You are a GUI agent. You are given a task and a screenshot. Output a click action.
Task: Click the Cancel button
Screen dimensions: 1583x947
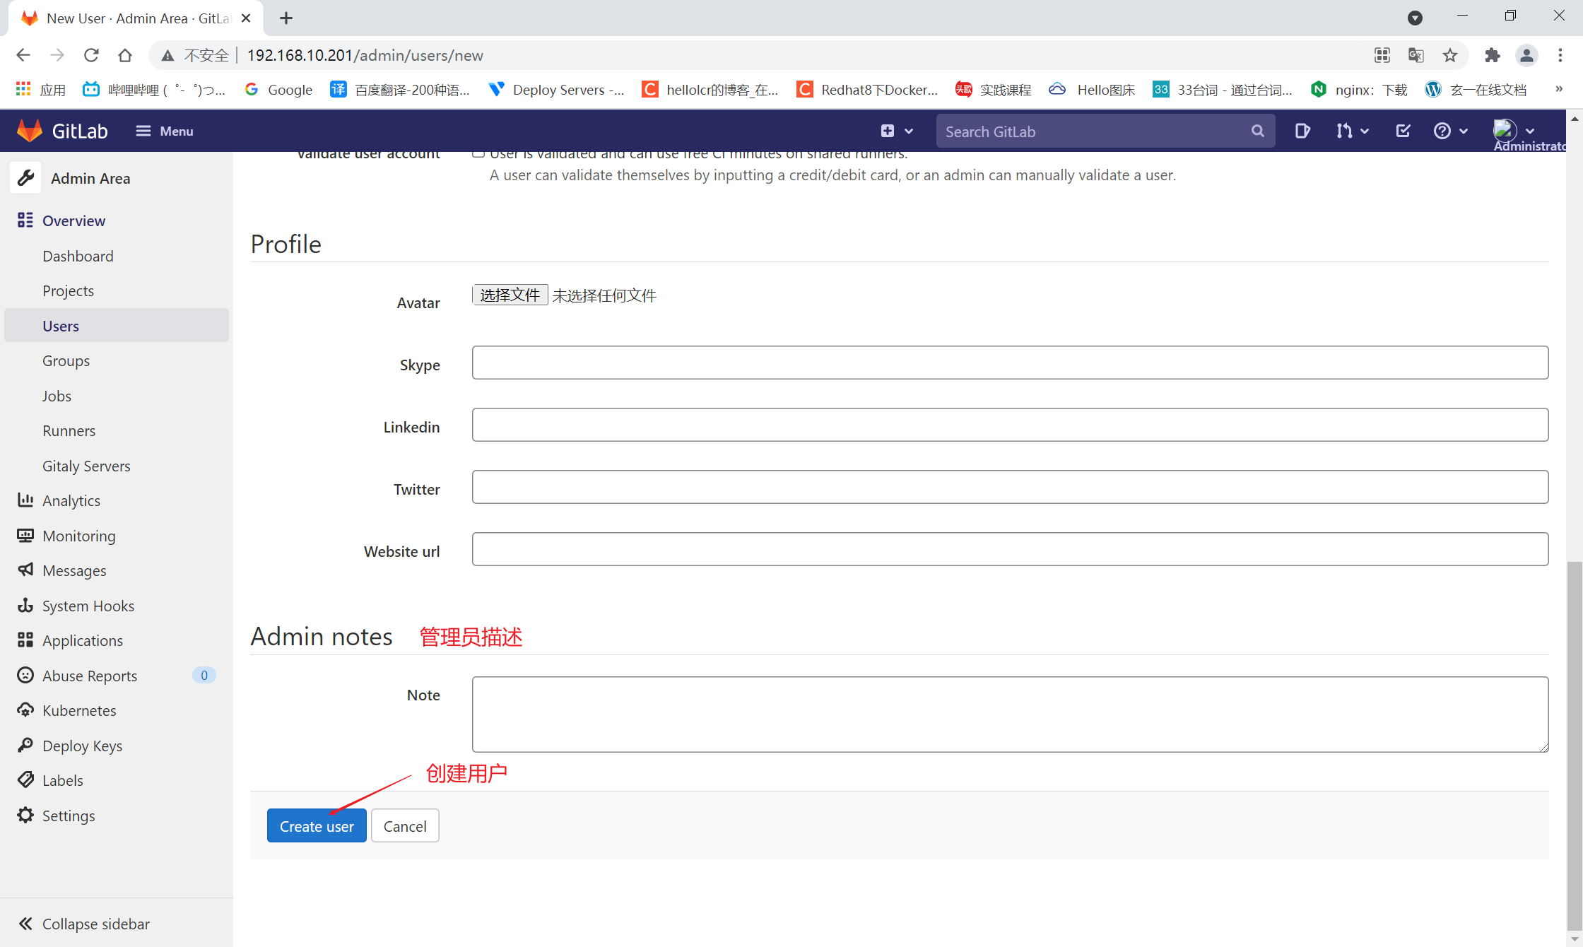click(404, 825)
